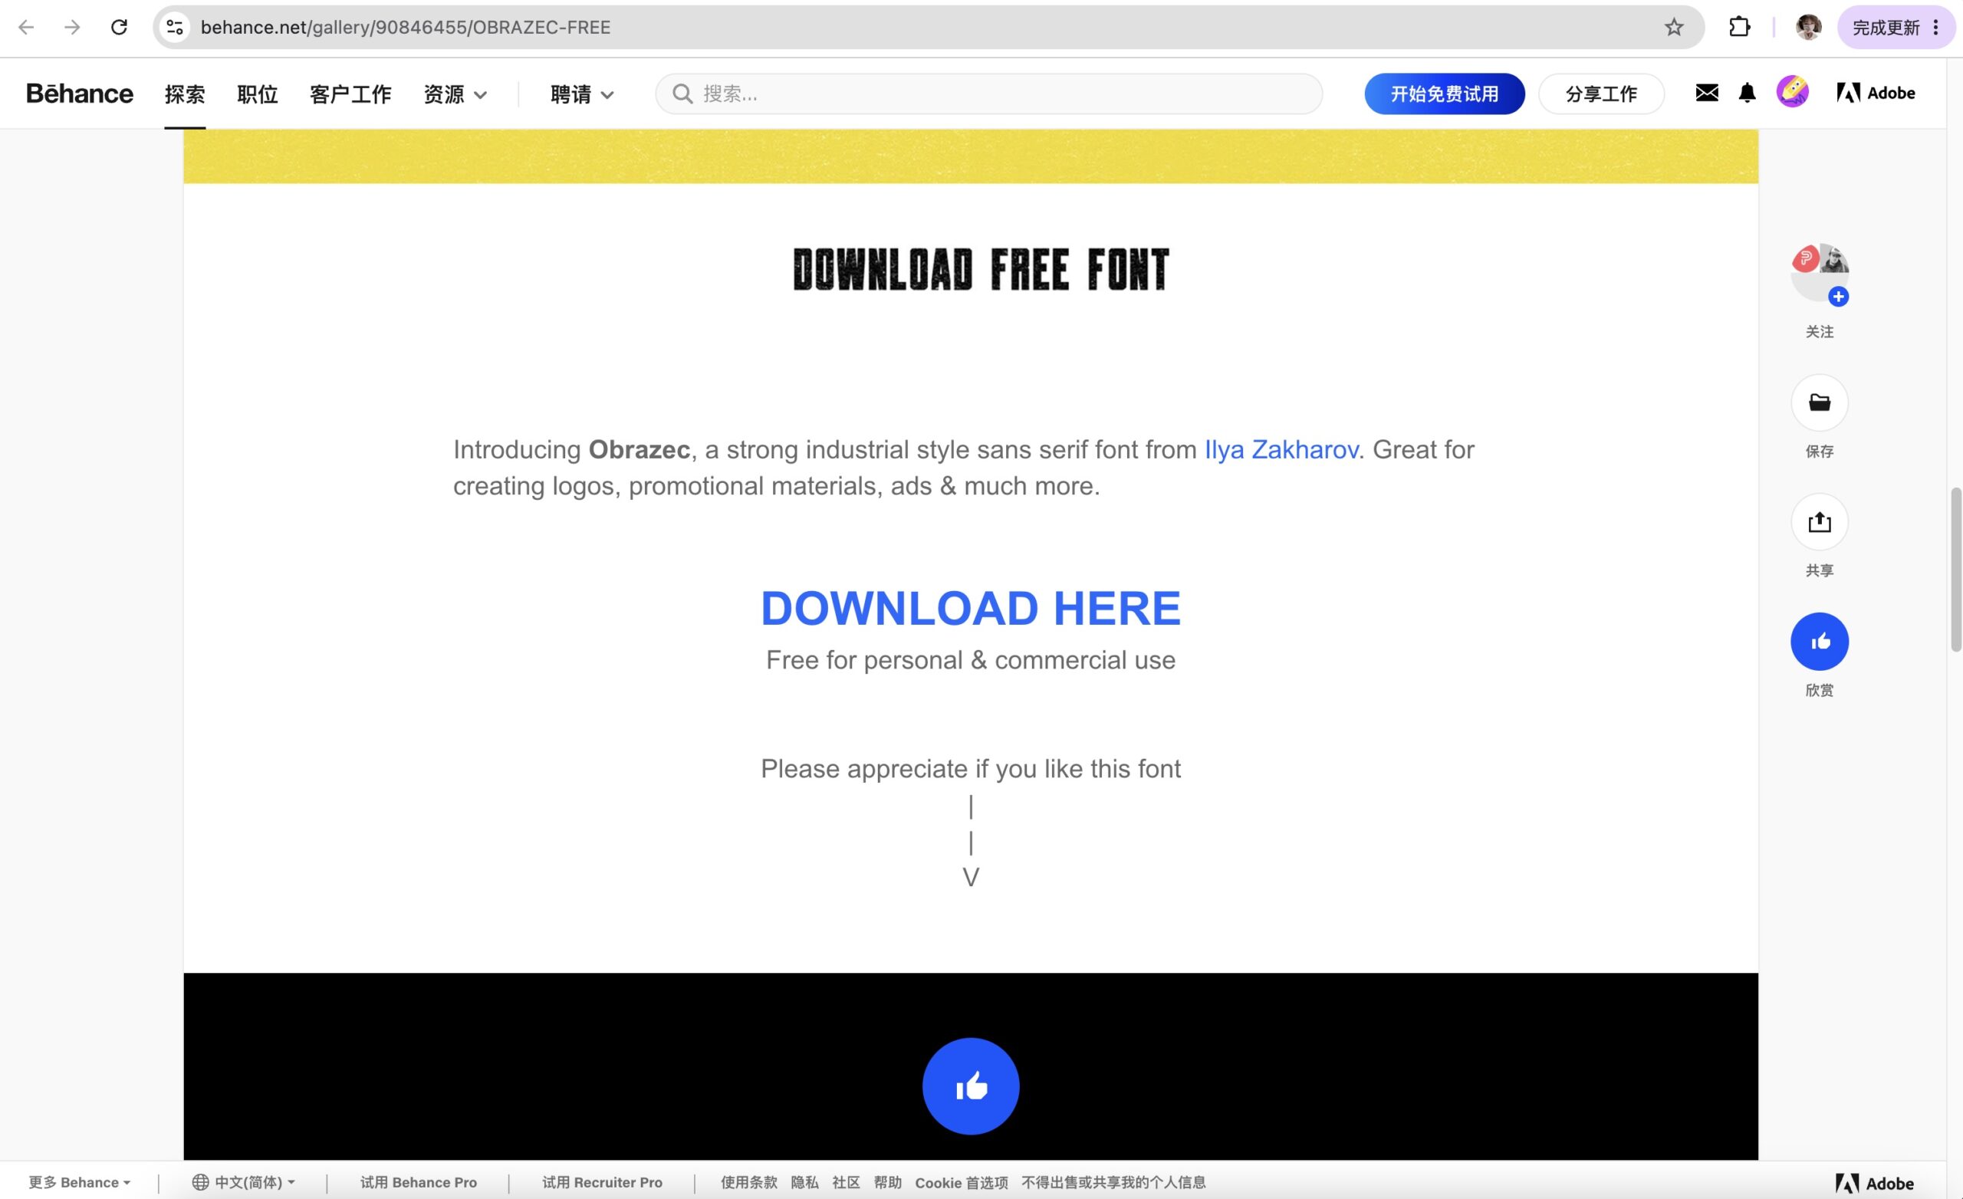This screenshot has height=1199, width=1963.
Task: Open 中文(简体) language selector
Action: click(243, 1182)
